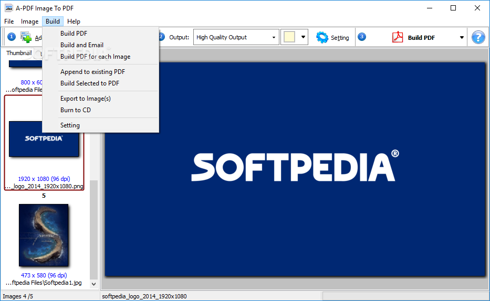Click the Add image icon with green plus

[26, 37]
